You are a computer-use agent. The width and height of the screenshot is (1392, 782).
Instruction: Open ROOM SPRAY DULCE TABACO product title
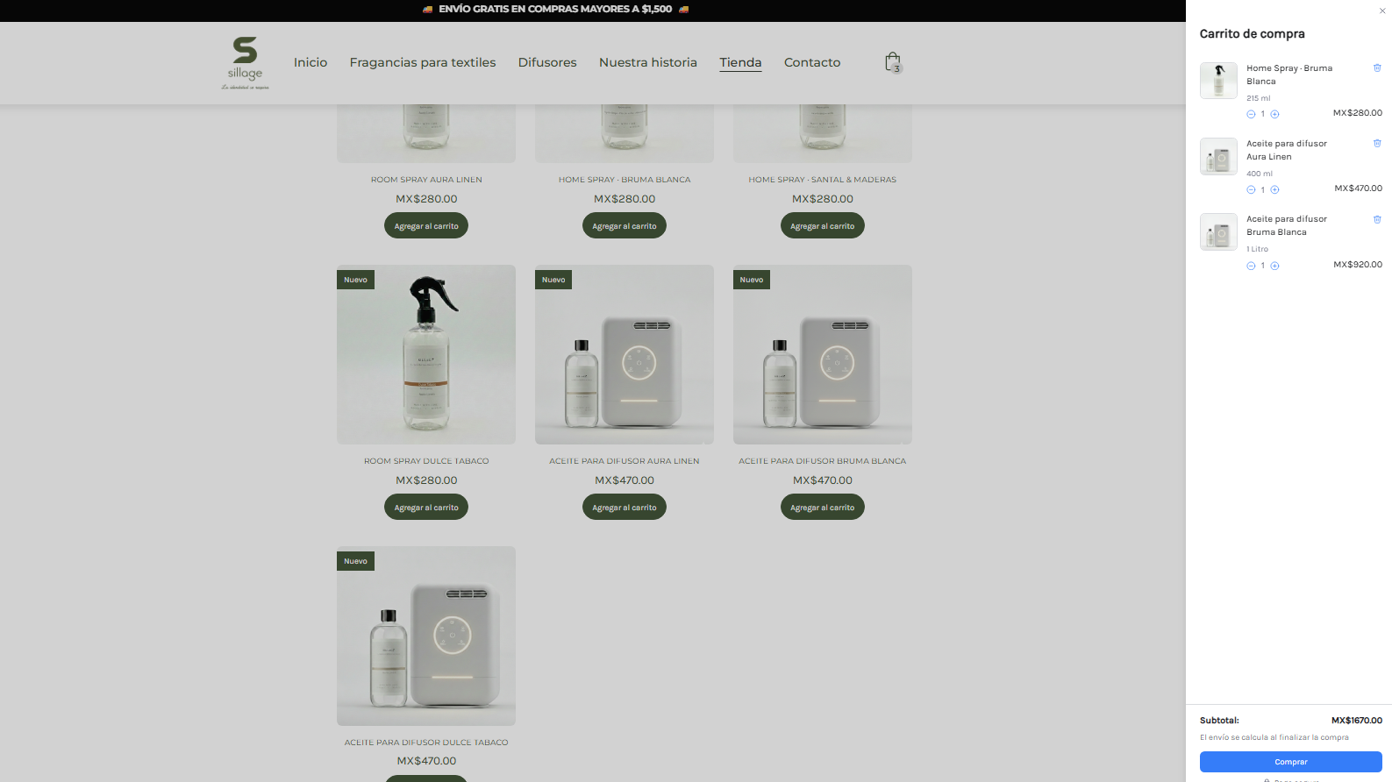point(426,461)
